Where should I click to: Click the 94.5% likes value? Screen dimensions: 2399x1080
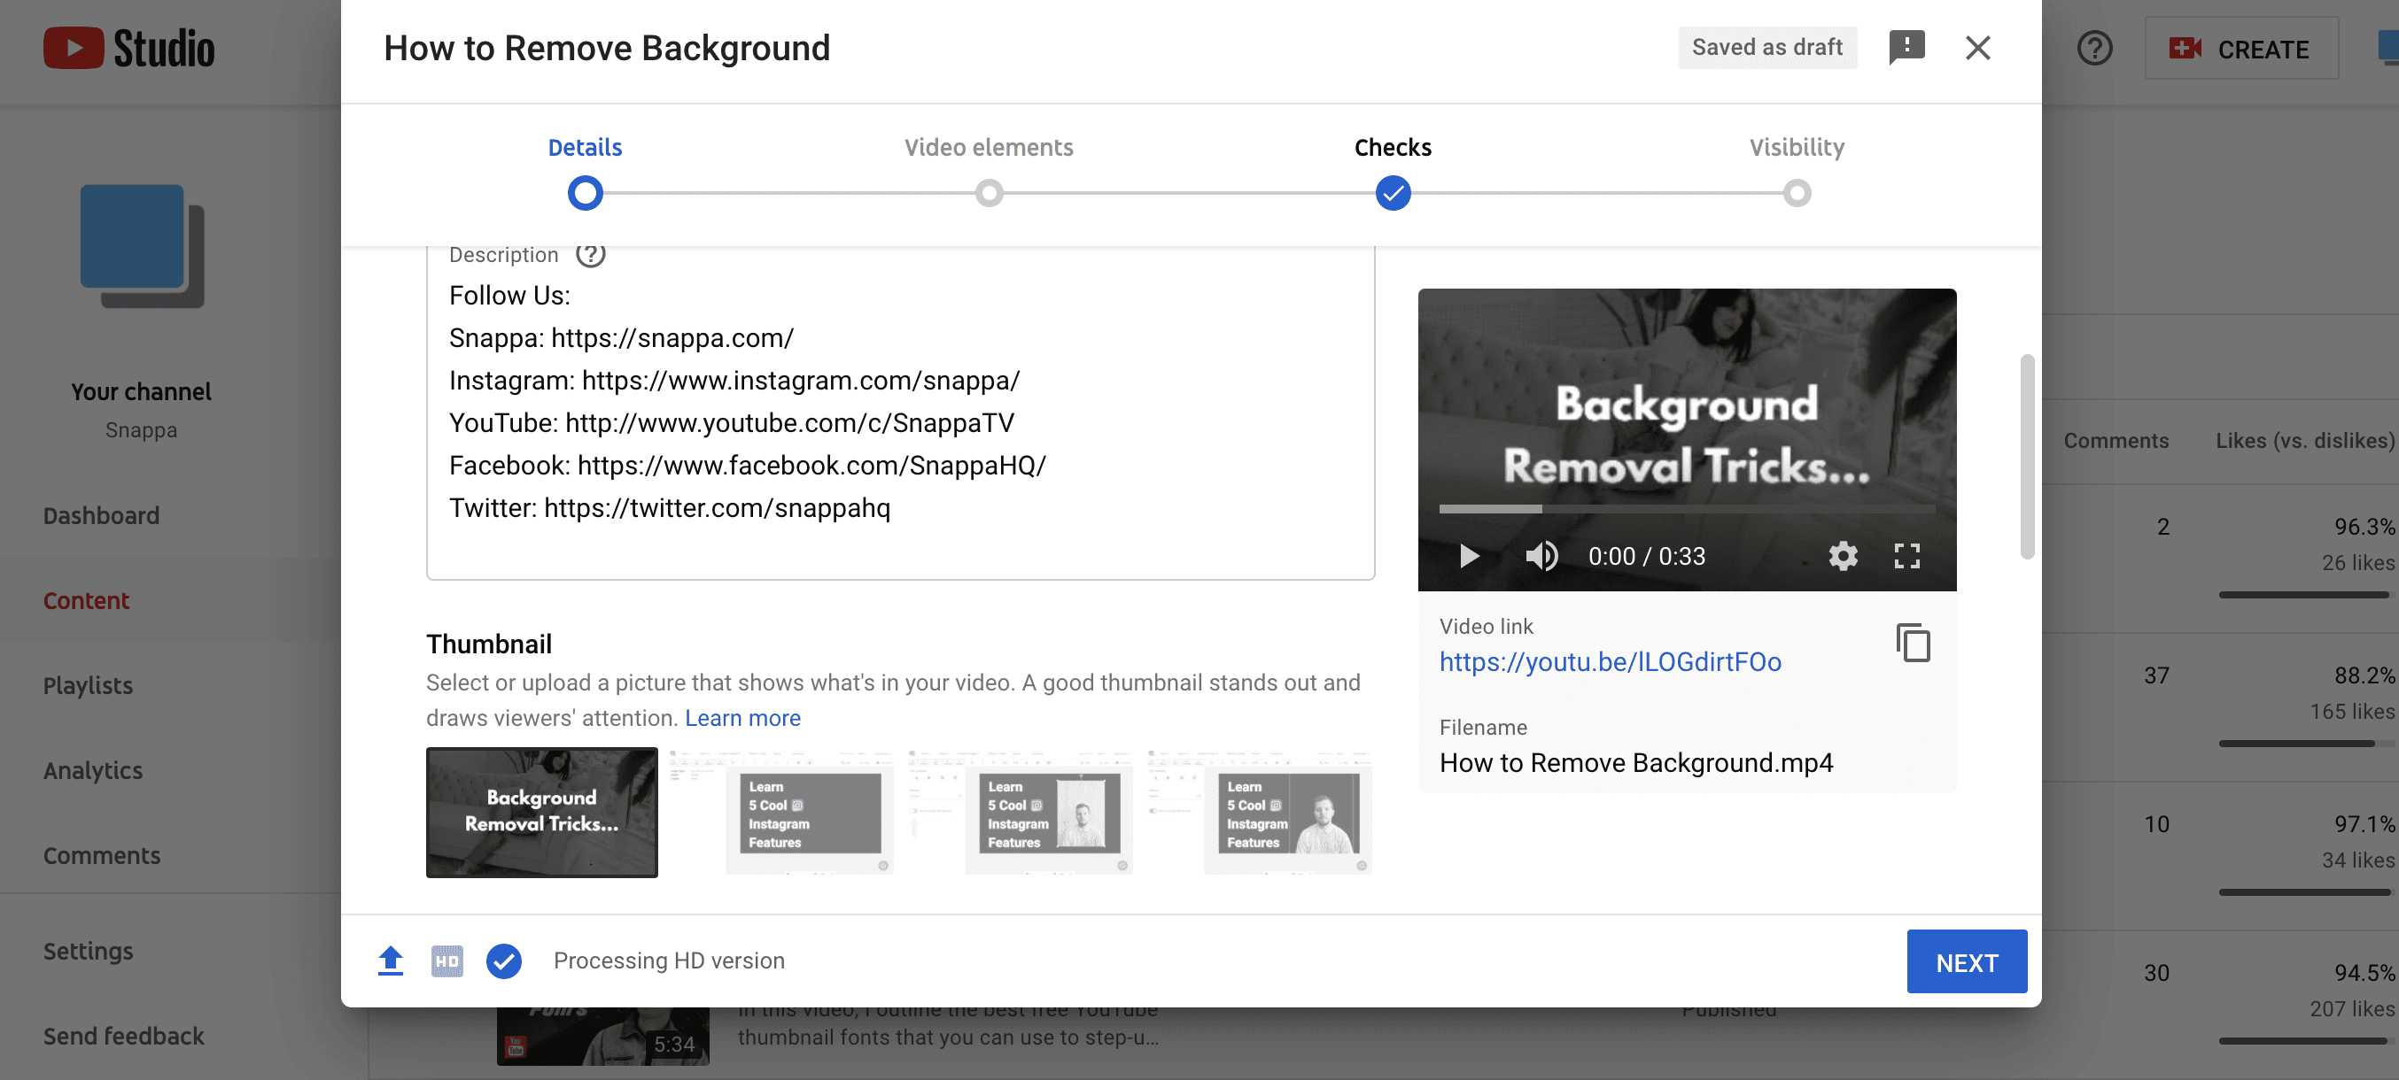tap(2363, 973)
